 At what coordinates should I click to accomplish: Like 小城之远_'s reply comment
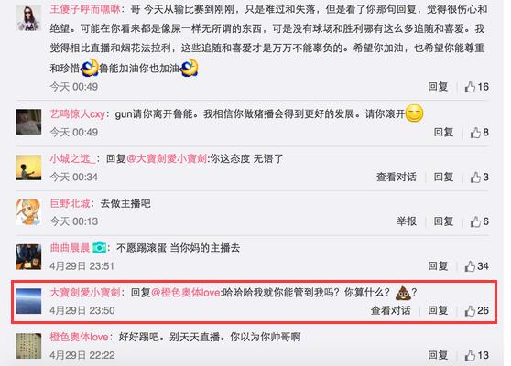click(475, 178)
